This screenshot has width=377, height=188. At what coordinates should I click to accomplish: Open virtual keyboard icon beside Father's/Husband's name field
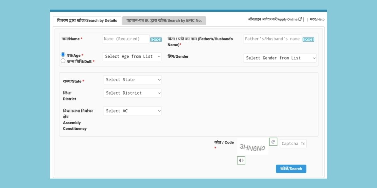click(x=309, y=39)
